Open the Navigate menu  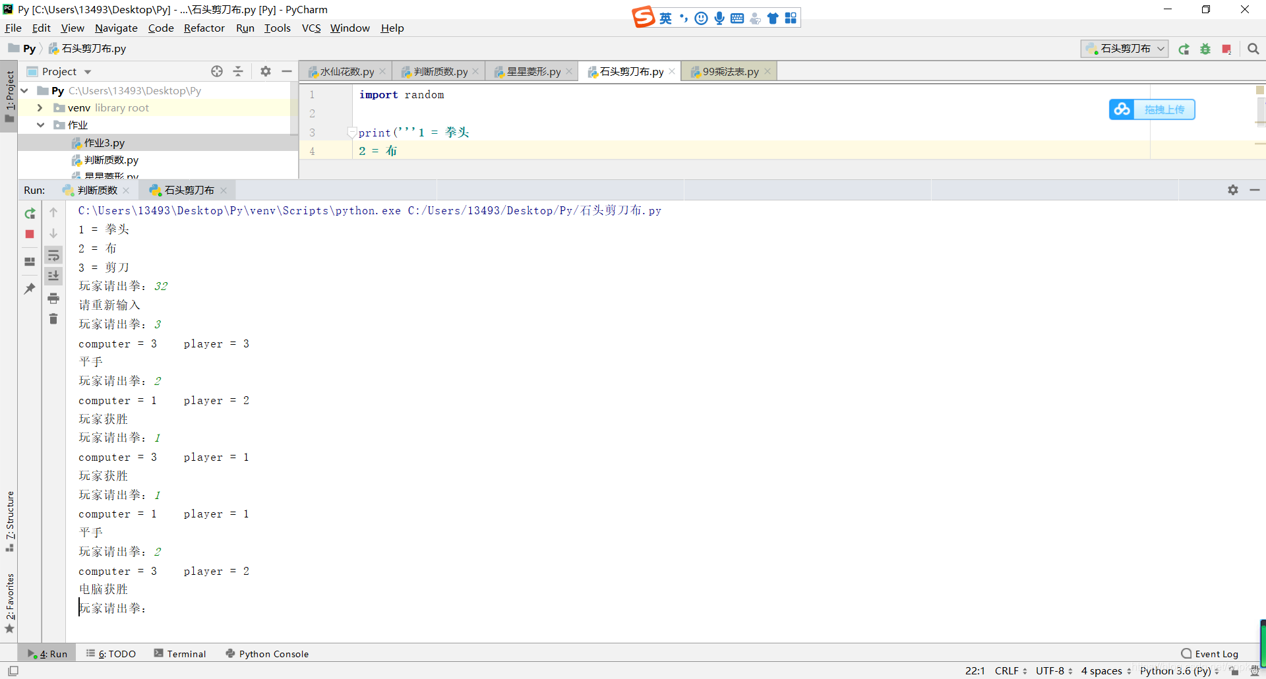click(116, 28)
